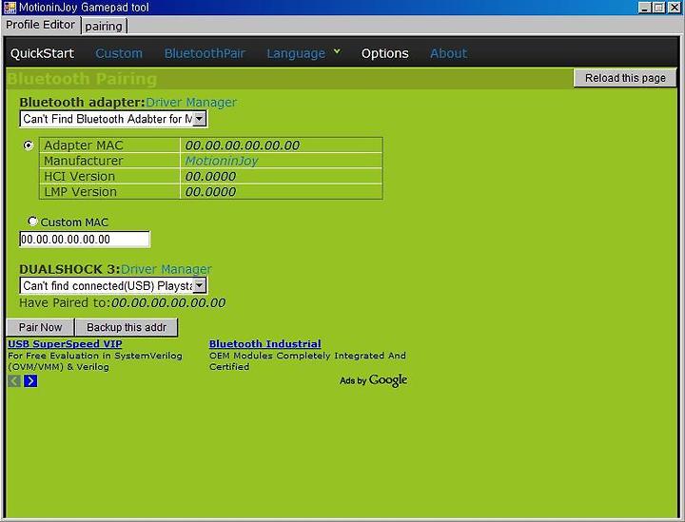Go to the next ad with the right arrow
The image size is (685, 522).
click(x=30, y=381)
